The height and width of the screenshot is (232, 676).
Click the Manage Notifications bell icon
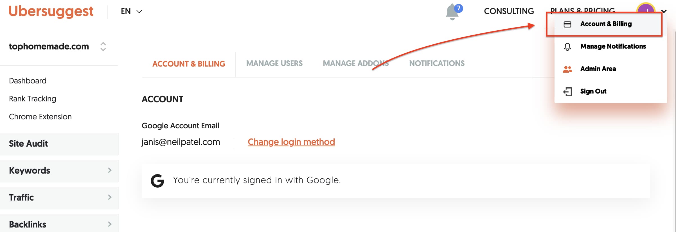click(567, 47)
